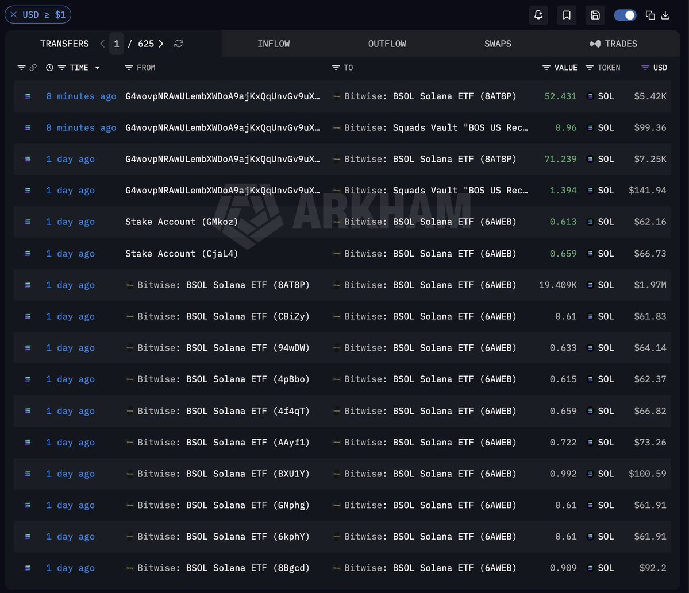Screen dimensions: 689x593
Task: Click the page number 1 field
Action: click(117, 44)
